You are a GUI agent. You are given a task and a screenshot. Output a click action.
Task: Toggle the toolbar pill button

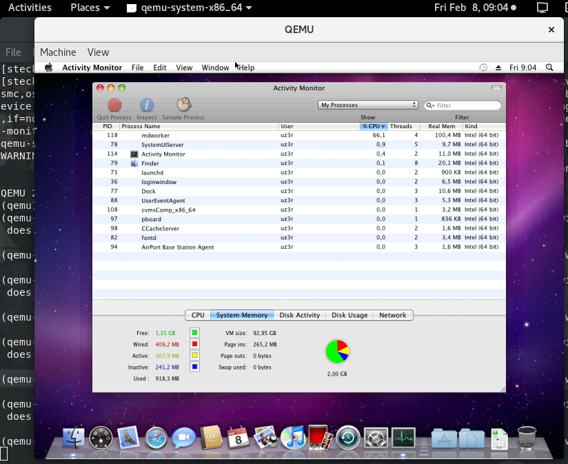click(x=496, y=88)
